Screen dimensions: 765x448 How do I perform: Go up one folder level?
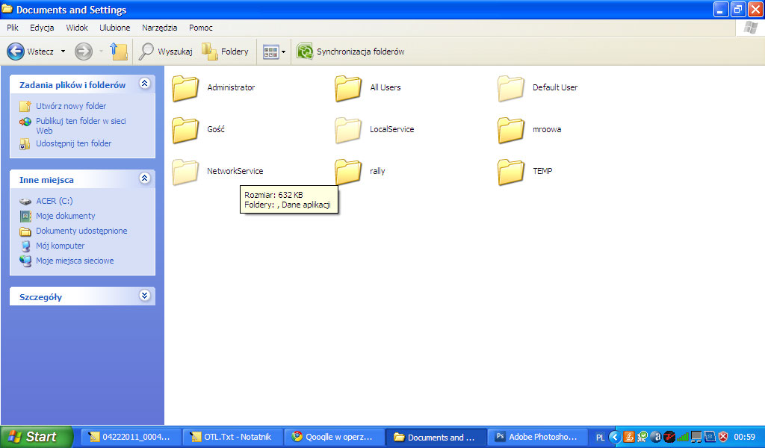[x=119, y=52]
